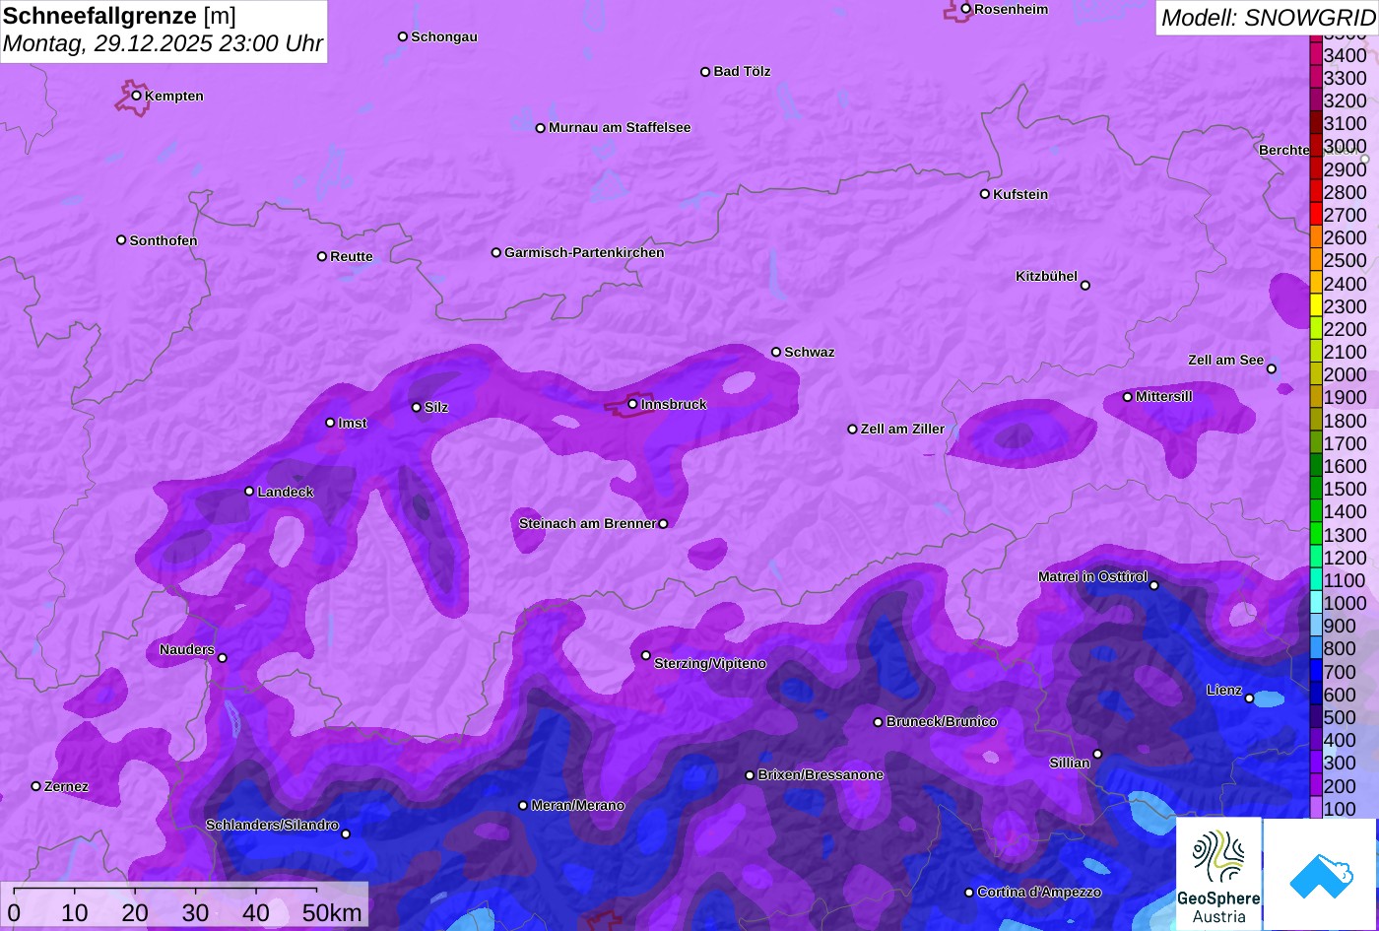The width and height of the screenshot is (1379, 931).
Task: Click the Schwaz marker dot
Action: [x=776, y=352]
